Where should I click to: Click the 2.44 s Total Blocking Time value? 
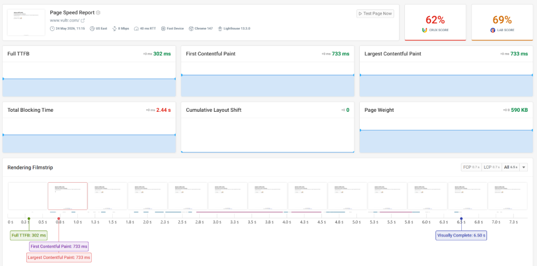pos(163,110)
